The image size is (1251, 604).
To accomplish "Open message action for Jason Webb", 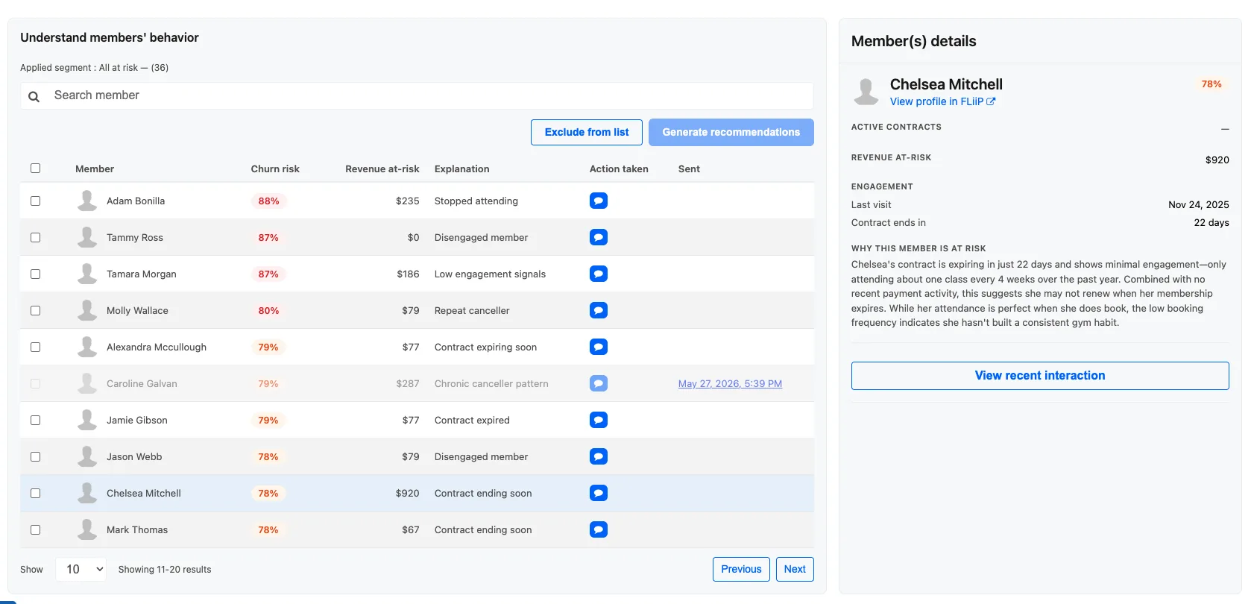I will [x=598, y=456].
